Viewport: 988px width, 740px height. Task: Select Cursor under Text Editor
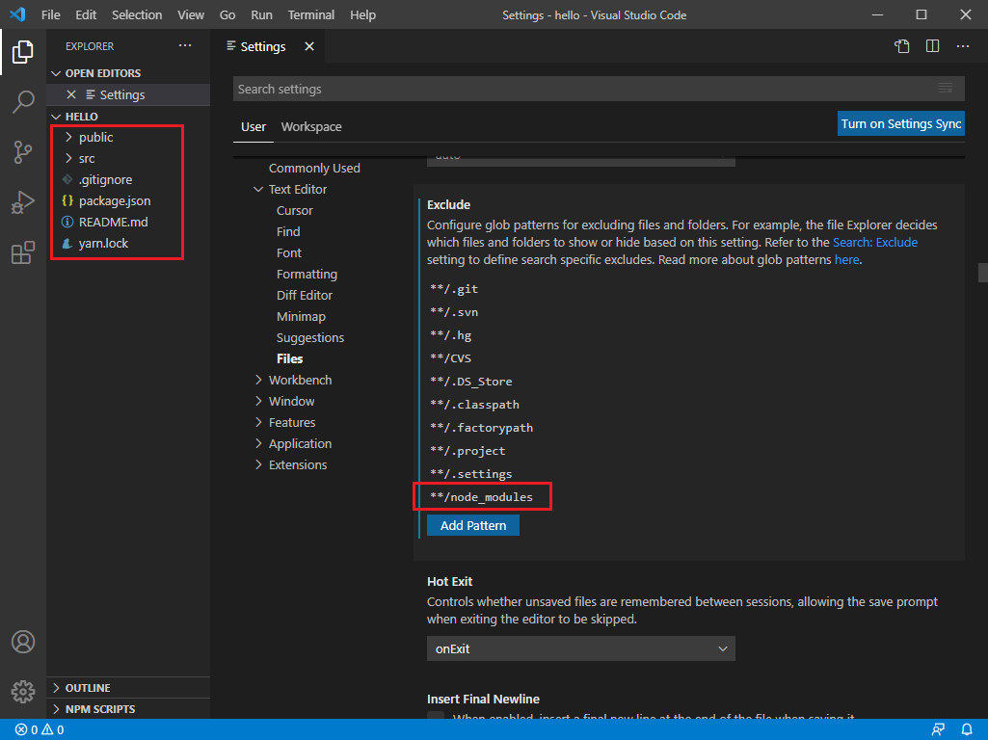point(295,210)
